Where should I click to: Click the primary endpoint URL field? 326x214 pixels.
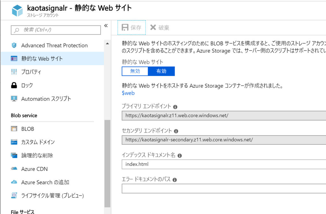(224, 115)
